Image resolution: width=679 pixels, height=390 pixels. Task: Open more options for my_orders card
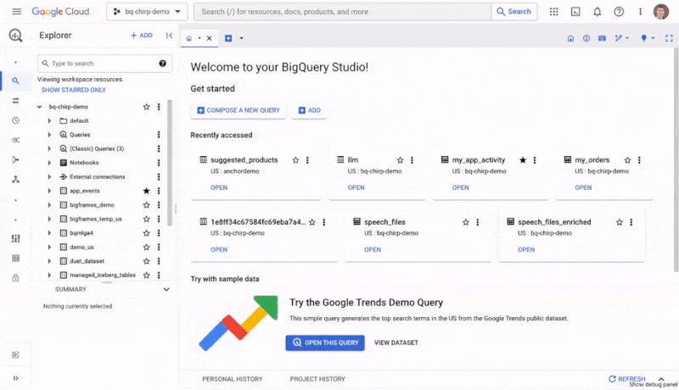click(x=639, y=160)
